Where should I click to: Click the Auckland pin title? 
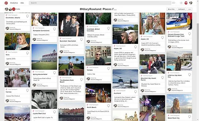coord(117,93)
